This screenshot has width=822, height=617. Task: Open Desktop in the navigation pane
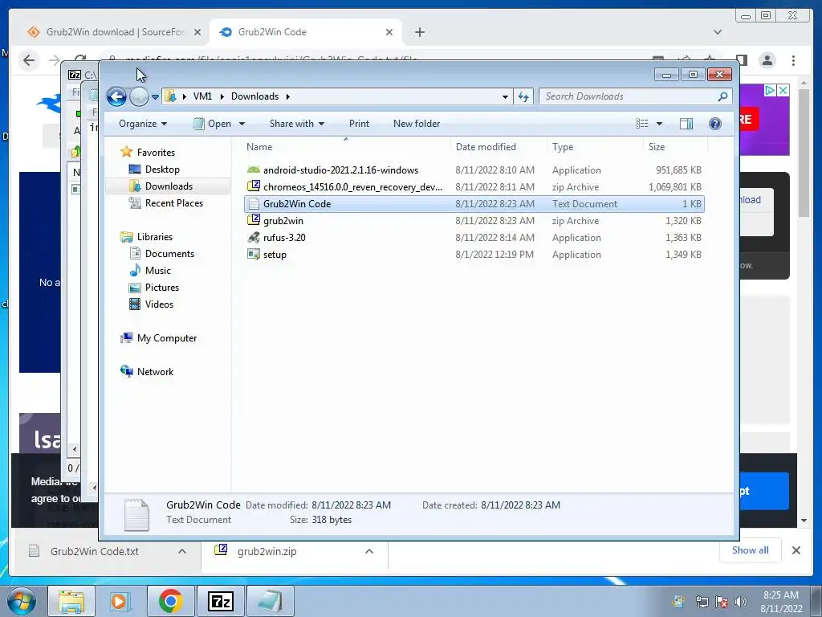coord(162,170)
